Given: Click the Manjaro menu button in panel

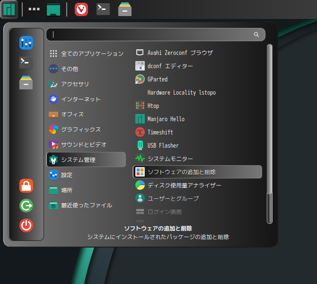Looking at the screenshot, I should [9, 9].
